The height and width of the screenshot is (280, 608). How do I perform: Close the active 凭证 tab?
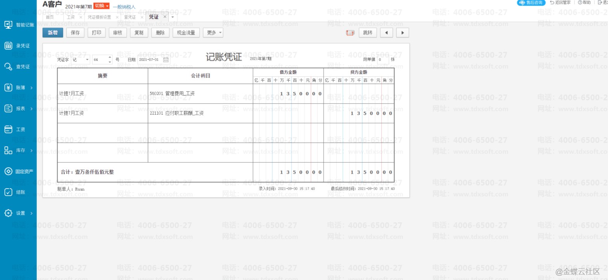165,17
